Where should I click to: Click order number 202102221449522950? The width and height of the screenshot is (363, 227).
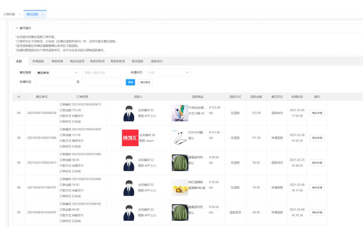[x=86, y=129]
